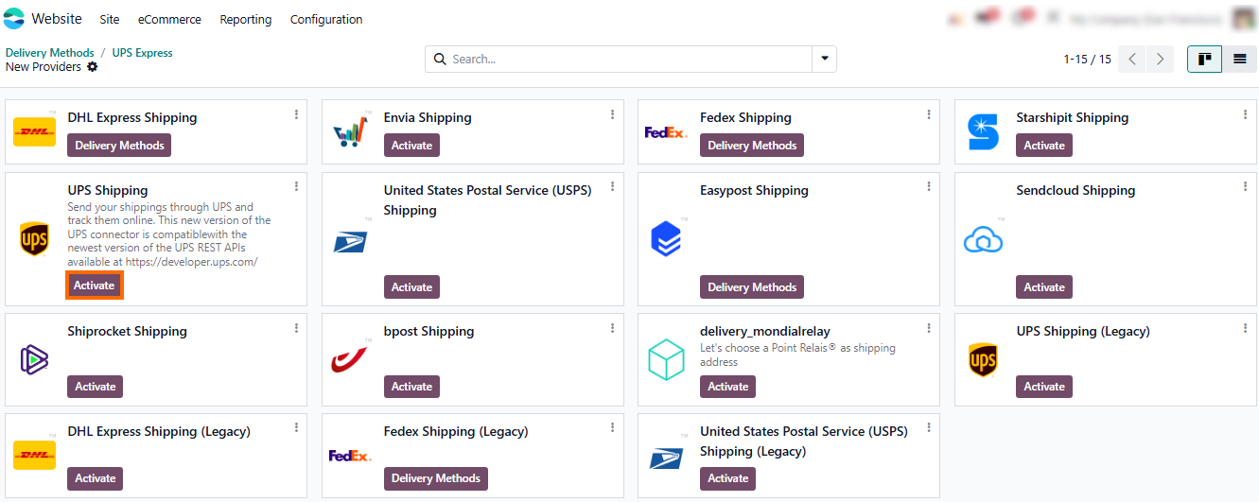Viewport: 1259px width, 502px height.
Task: Click the Search input field
Action: click(x=624, y=60)
